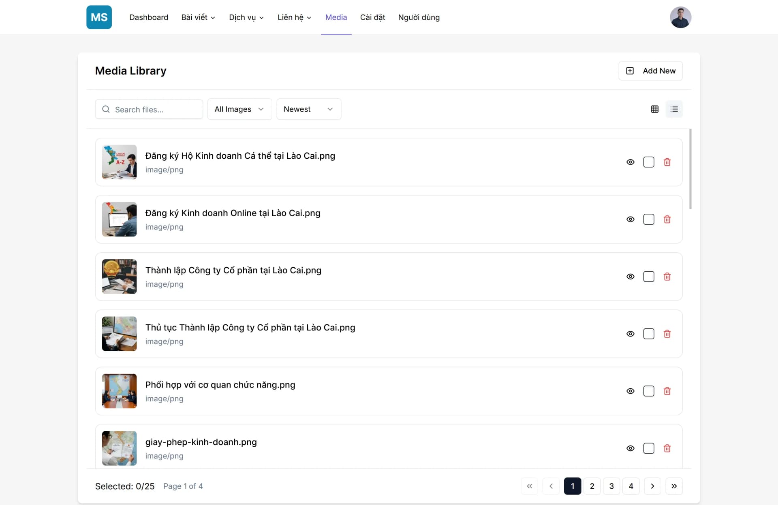Screen dimensions: 778x505
Task: Go to page 3 of pagination
Action: tap(611, 486)
